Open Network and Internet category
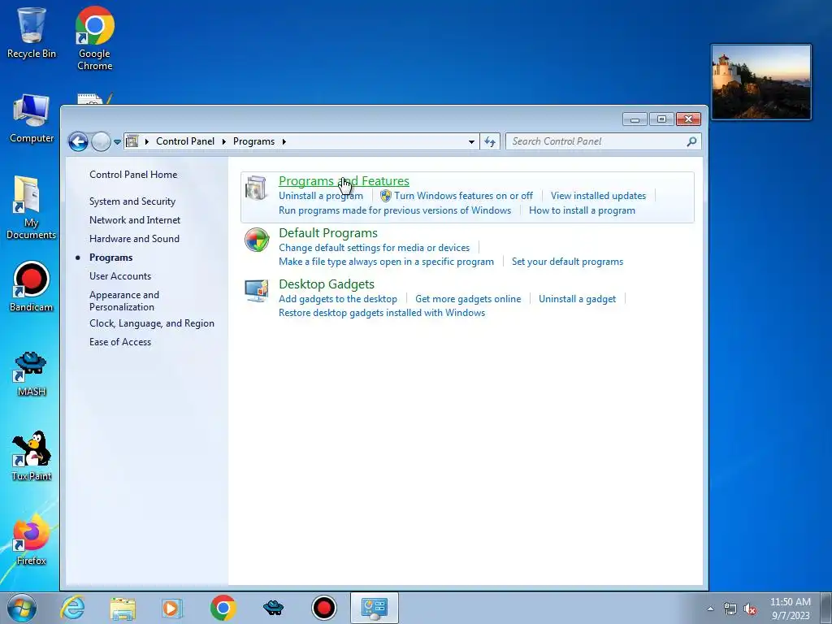This screenshot has height=624, width=832. click(135, 220)
